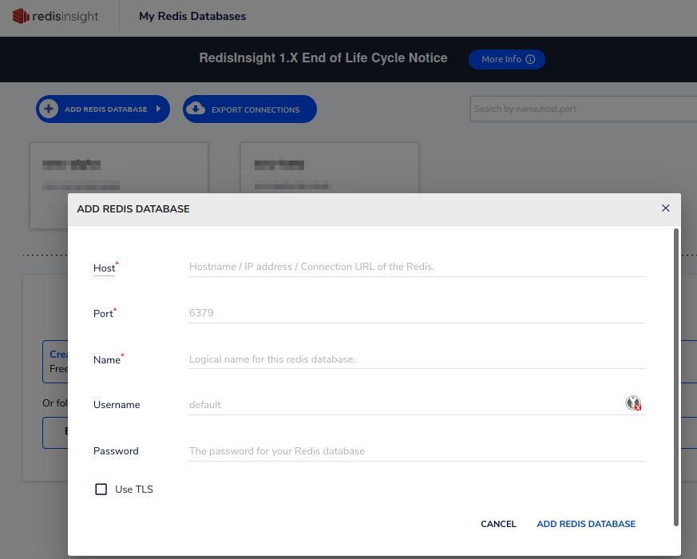Click the plus icon on ADD REDIS DATABASE

[50, 109]
